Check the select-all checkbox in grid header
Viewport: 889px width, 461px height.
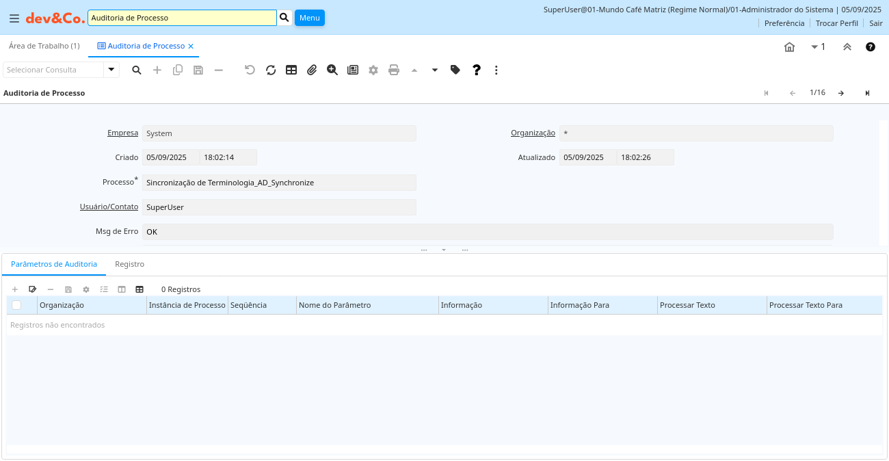(x=16, y=305)
